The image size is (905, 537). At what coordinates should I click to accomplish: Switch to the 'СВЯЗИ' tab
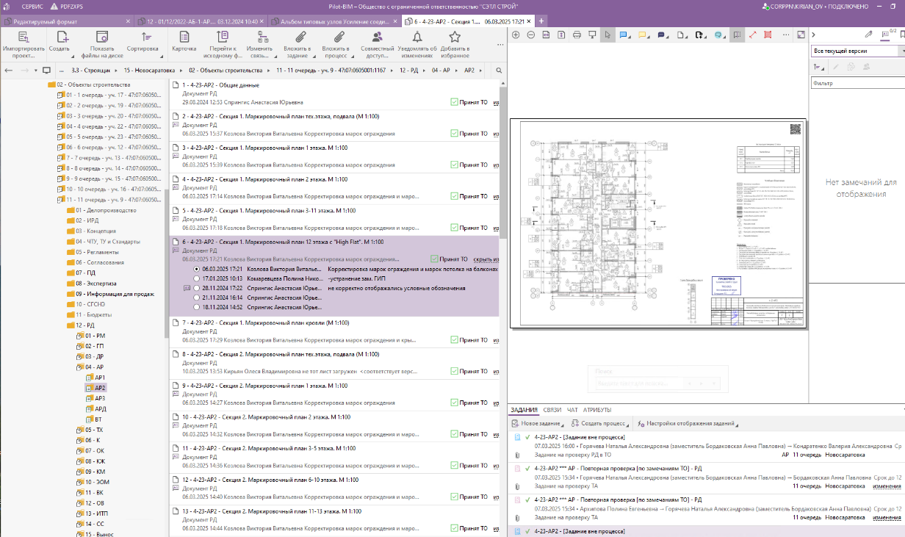click(x=553, y=410)
